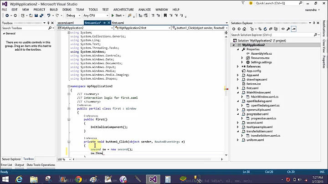Click the comment out selected lines icon

pyautogui.click(x=153, y=15)
